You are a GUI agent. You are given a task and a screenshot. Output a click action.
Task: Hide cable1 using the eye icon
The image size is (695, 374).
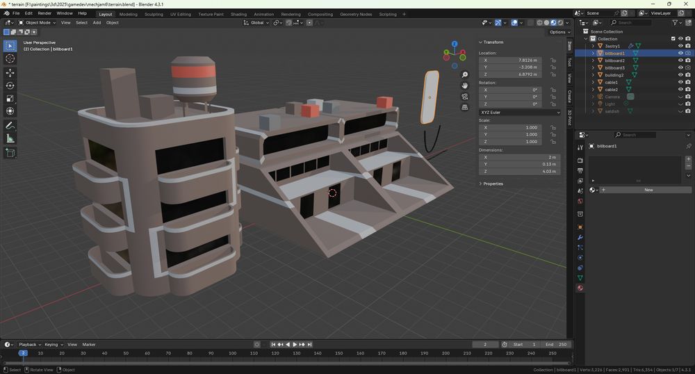pos(680,82)
